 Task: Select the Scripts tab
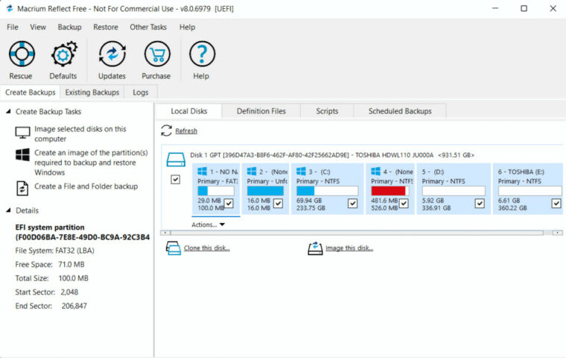pos(327,111)
